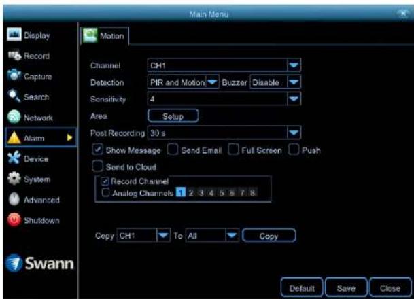Click the Copy button

point(269,235)
